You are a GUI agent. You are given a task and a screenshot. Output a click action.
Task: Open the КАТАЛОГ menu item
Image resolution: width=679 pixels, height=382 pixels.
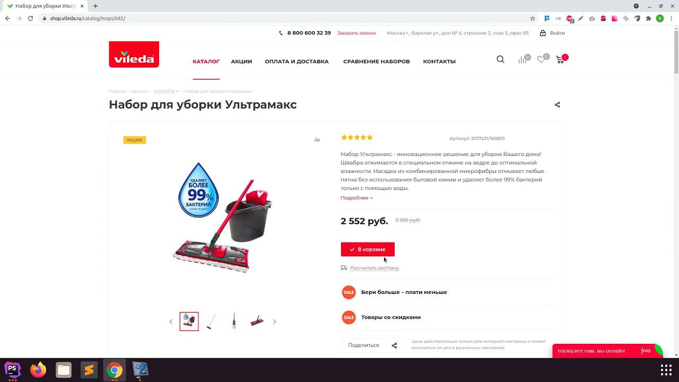(206, 62)
